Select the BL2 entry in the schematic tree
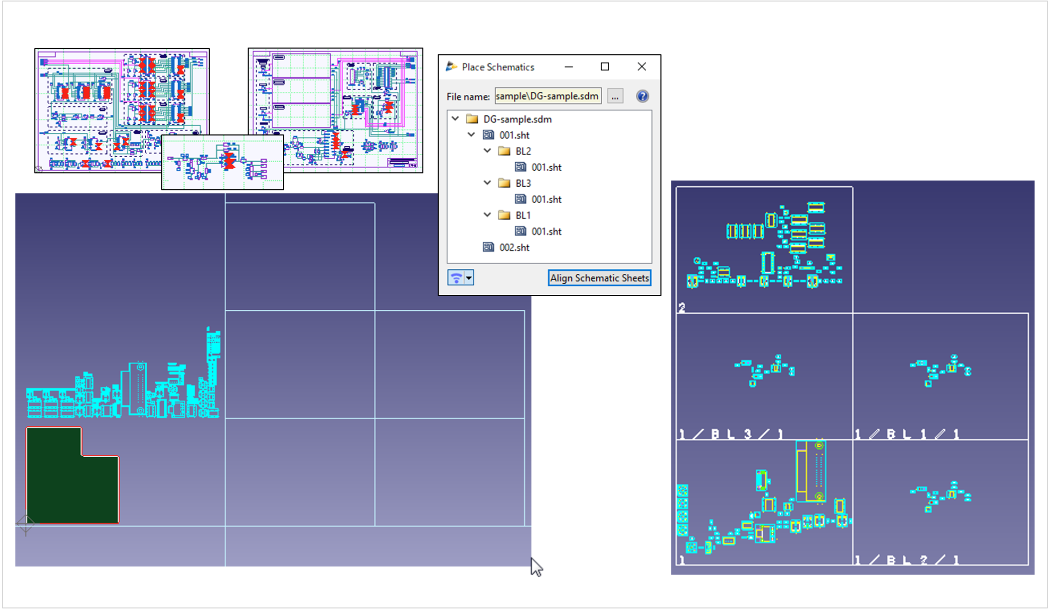Image resolution: width=1052 pixels, height=610 pixels. (523, 151)
